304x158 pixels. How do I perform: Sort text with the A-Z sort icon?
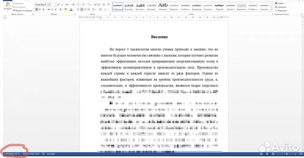click(x=104, y=5)
